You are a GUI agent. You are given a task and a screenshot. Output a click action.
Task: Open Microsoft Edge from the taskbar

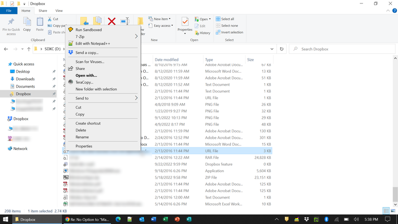click(x=118, y=219)
